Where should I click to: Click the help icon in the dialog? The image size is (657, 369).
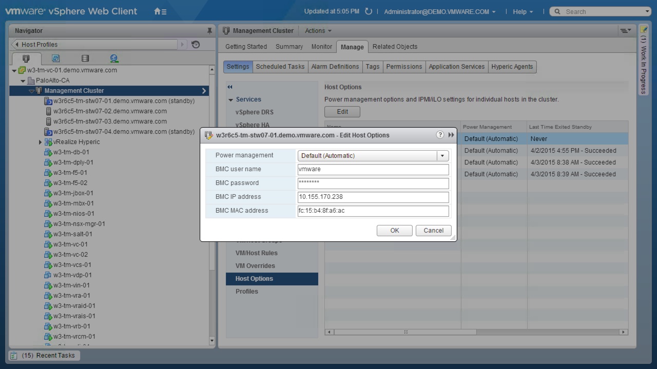(x=440, y=135)
